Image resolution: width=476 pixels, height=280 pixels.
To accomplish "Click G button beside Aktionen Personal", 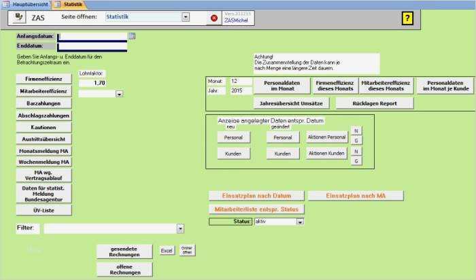I will coord(356,141).
